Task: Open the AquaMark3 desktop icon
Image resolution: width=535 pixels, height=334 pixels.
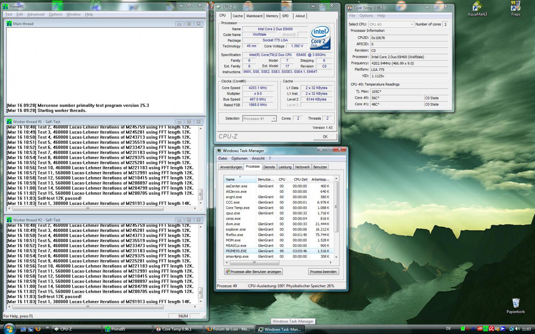Action: click(477, 9)
